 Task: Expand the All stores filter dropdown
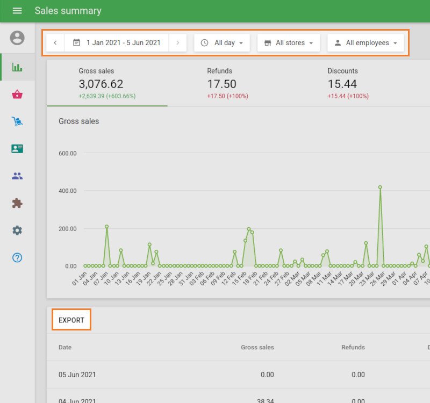click(289, 43)
